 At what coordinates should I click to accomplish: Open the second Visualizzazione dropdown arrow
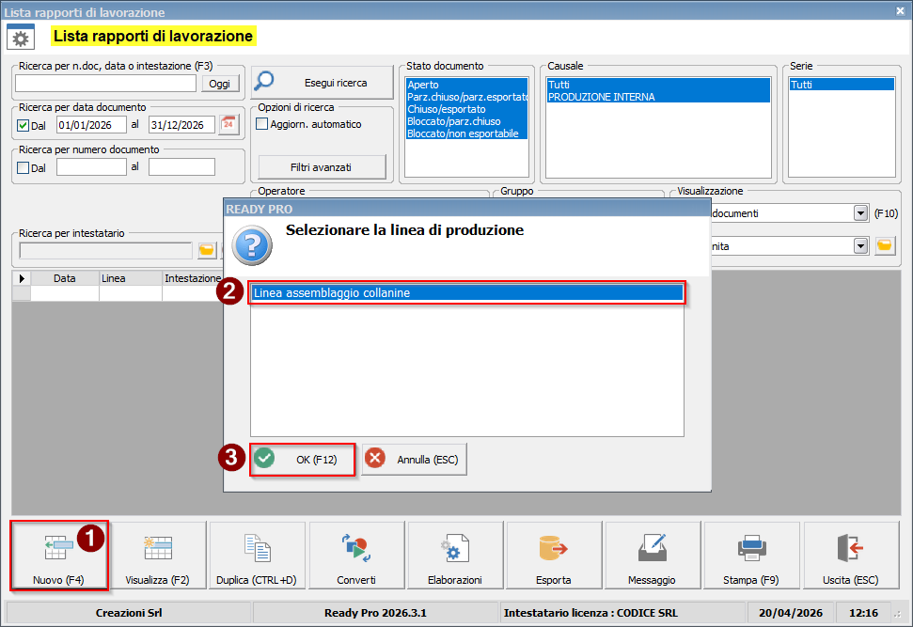(860, 245)
